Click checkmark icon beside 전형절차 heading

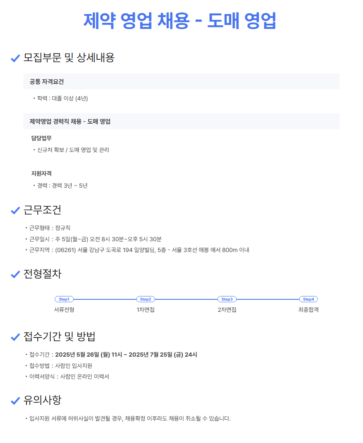tap(15, 274)
